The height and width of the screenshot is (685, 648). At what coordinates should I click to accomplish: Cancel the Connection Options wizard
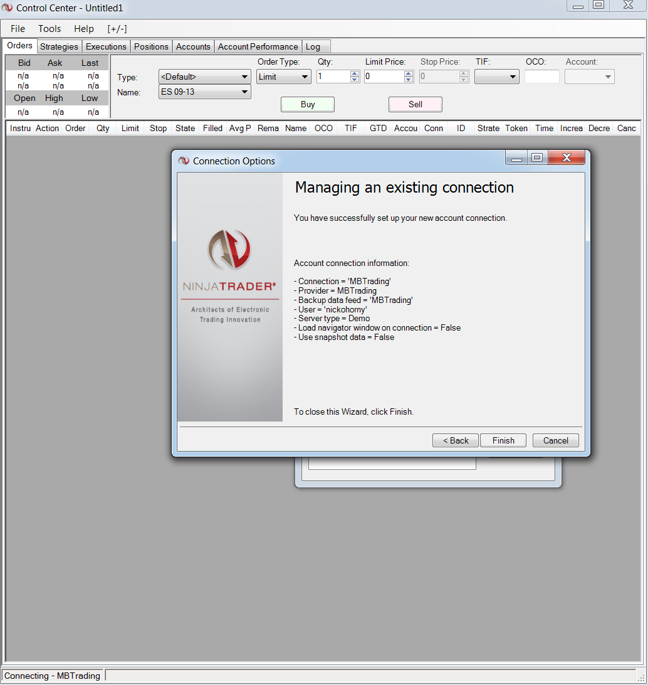(x=555, y=440)
